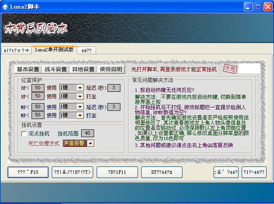This screenshot has width=274, height=204.
Task: Click the button second from left in bottom row
Action: coord(72,172)
